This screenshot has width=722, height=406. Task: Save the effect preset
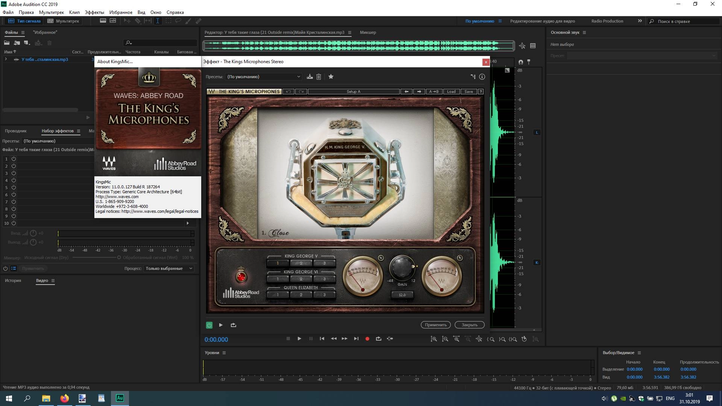tap(309, 77)
